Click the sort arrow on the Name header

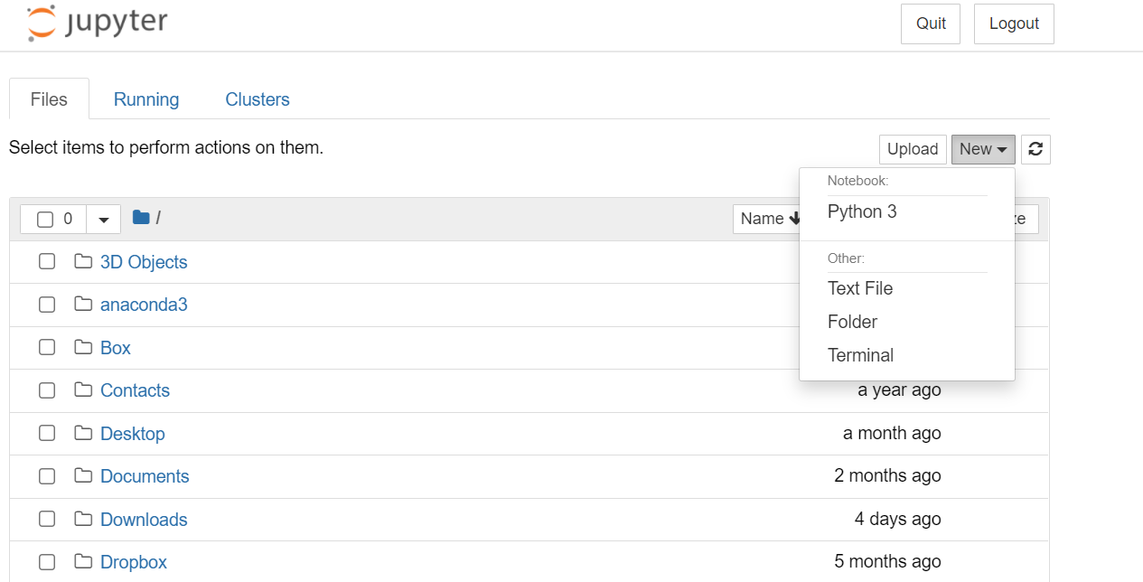(793, 218)
